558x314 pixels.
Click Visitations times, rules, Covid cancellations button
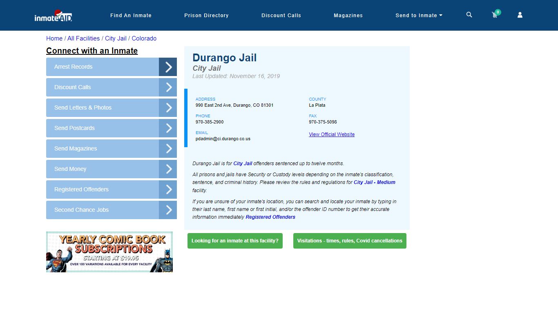pyautogui.click(x=350, y=241)
